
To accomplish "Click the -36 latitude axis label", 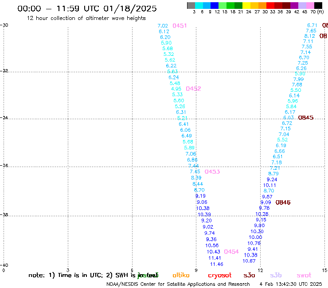I will (x=4, y=166).
